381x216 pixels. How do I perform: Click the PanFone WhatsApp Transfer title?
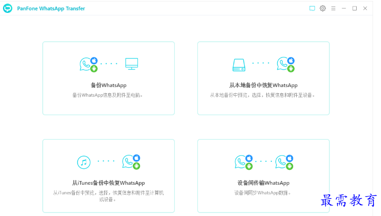(x=51, y=8)
